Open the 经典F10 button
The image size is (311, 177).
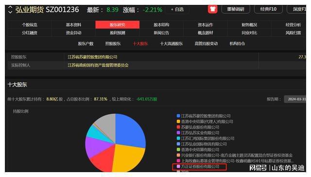268,9
